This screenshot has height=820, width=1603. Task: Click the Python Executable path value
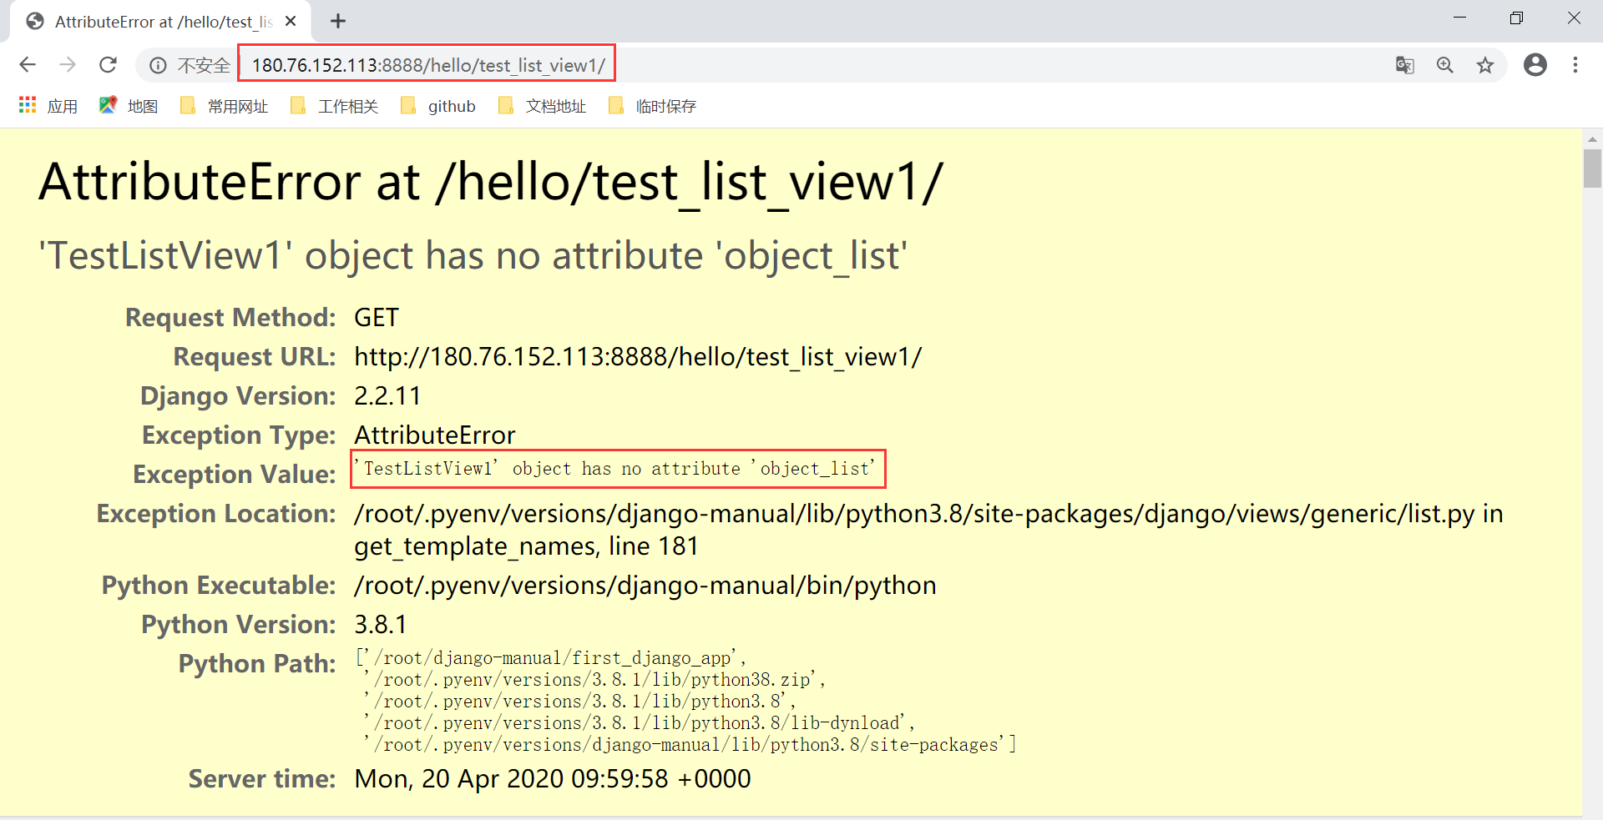(x=645, y=586)
